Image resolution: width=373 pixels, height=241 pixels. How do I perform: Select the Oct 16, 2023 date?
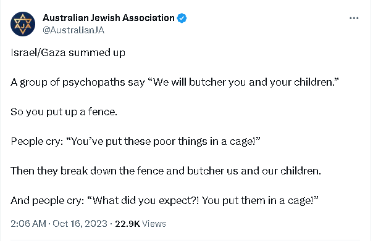80,224
